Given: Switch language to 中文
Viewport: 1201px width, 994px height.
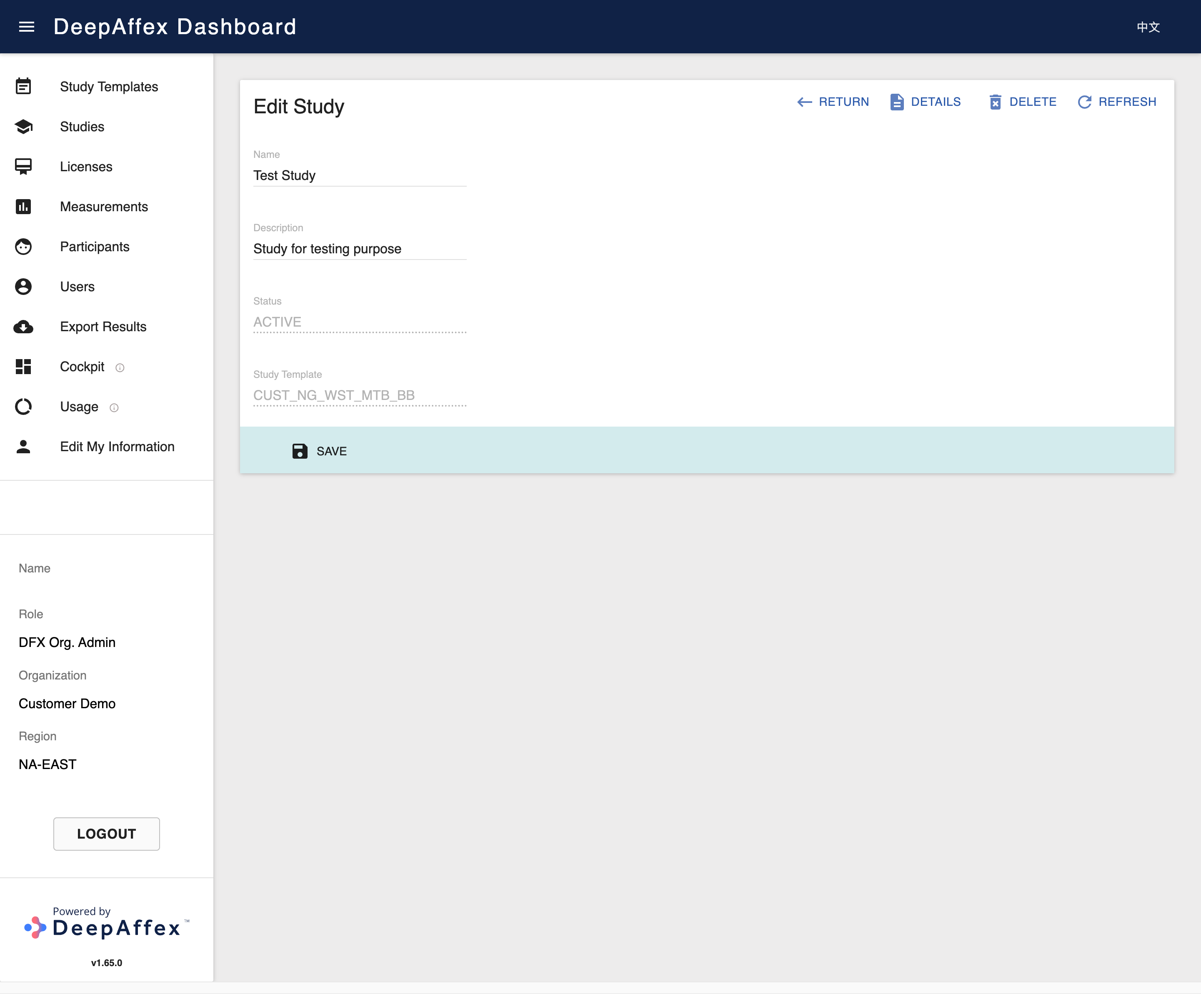Looking at the screenshot, I should coord(1148,27).
